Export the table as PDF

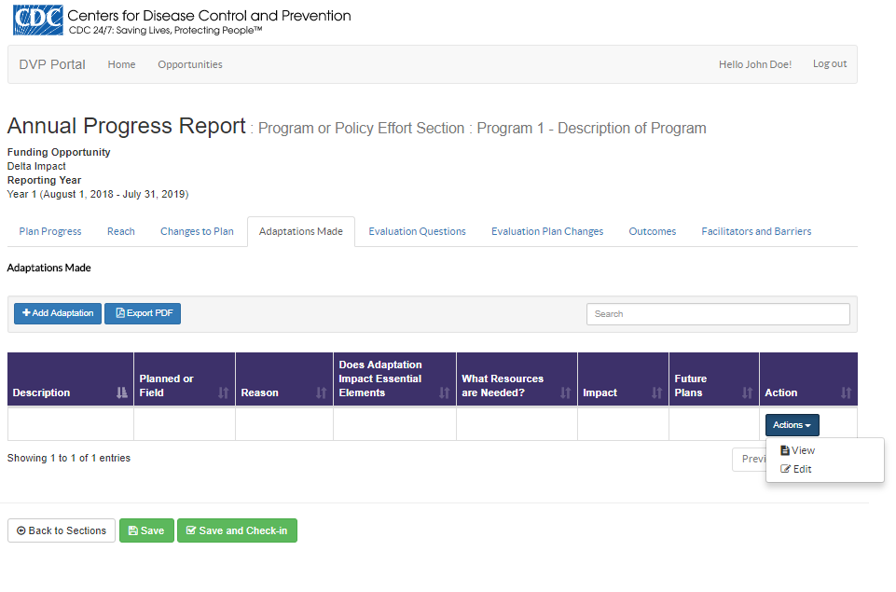tap(143, 313)
